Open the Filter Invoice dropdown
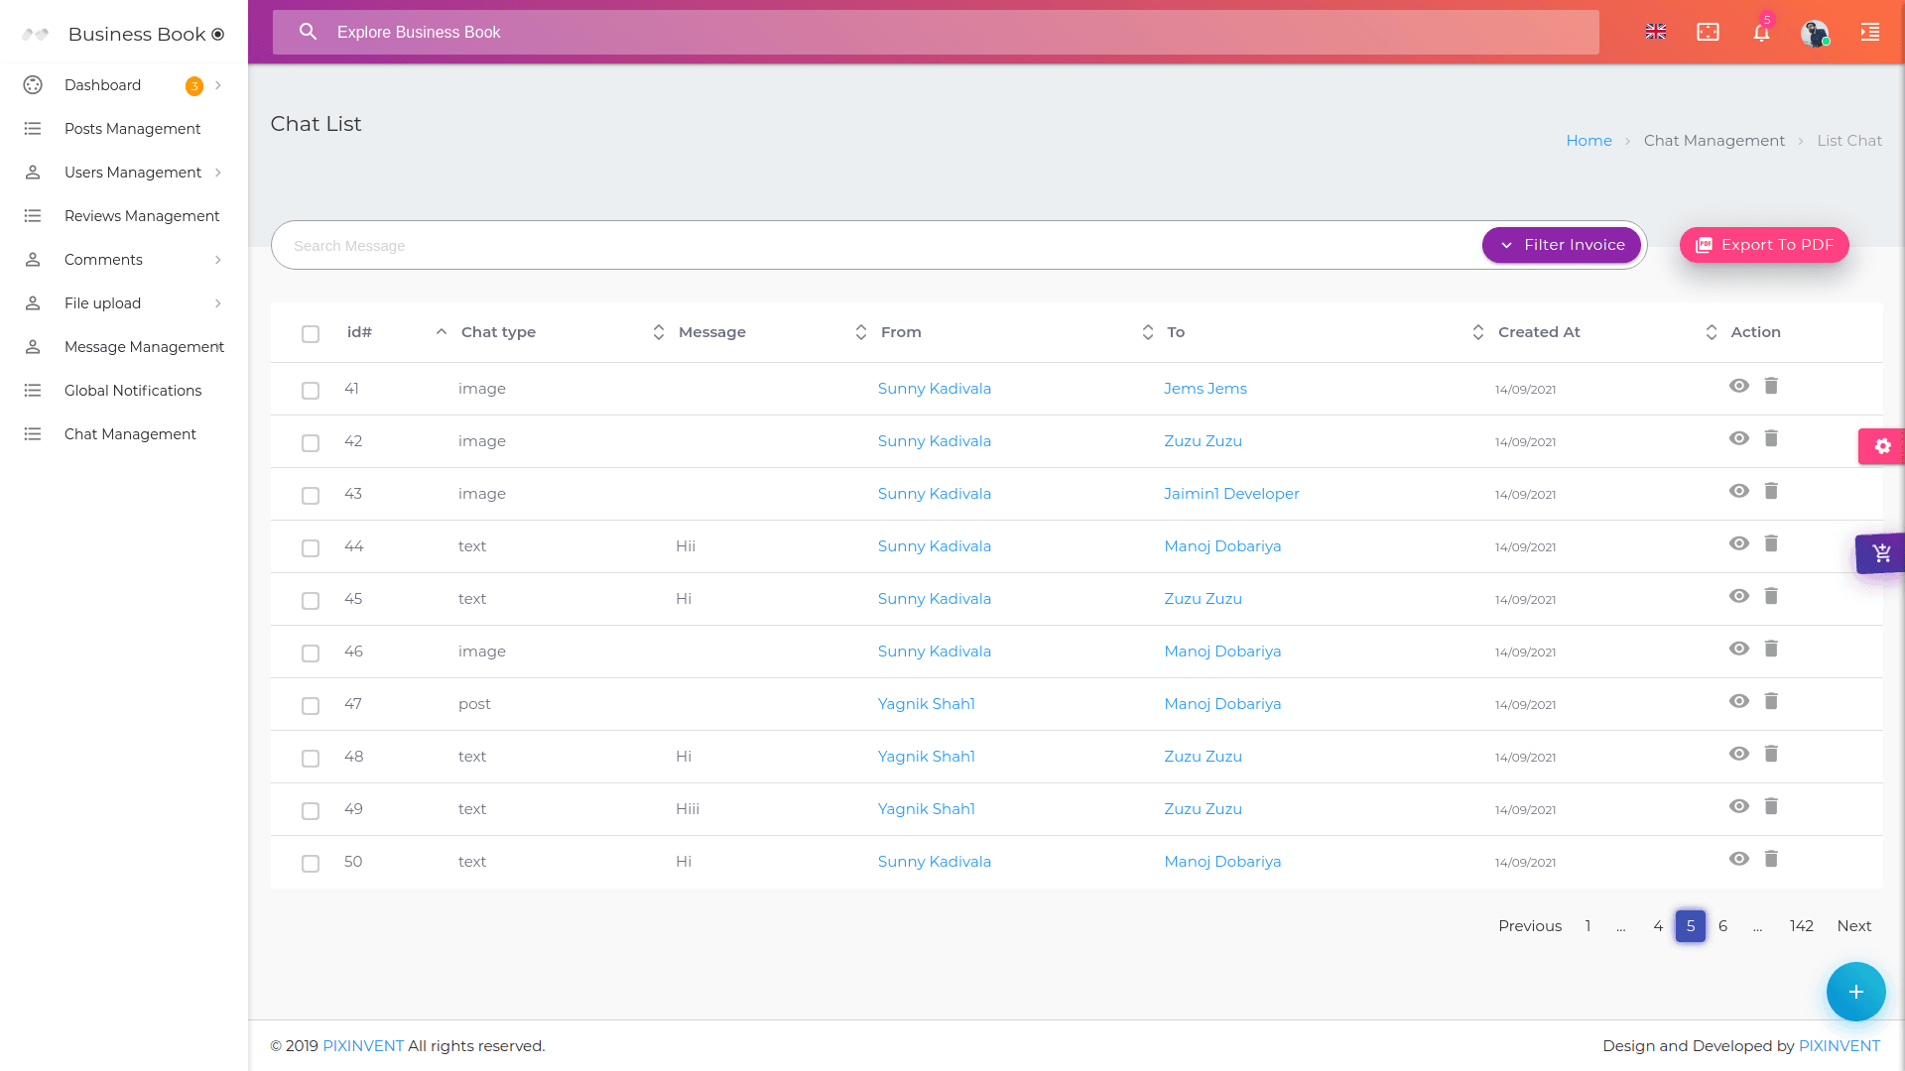This screenshot has width=1905, height=1071. [1562, 245]
